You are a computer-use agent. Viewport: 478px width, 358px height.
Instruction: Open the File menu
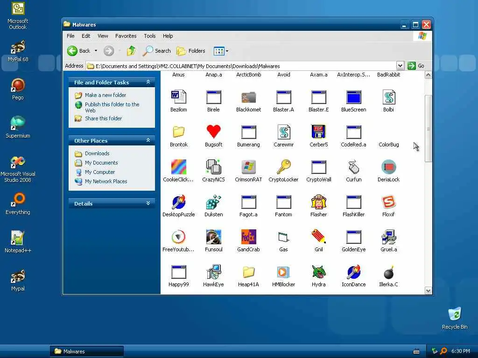point(70,36)
